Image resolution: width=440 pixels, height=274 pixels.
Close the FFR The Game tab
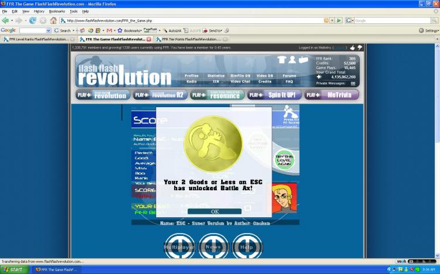pos(149,39)
